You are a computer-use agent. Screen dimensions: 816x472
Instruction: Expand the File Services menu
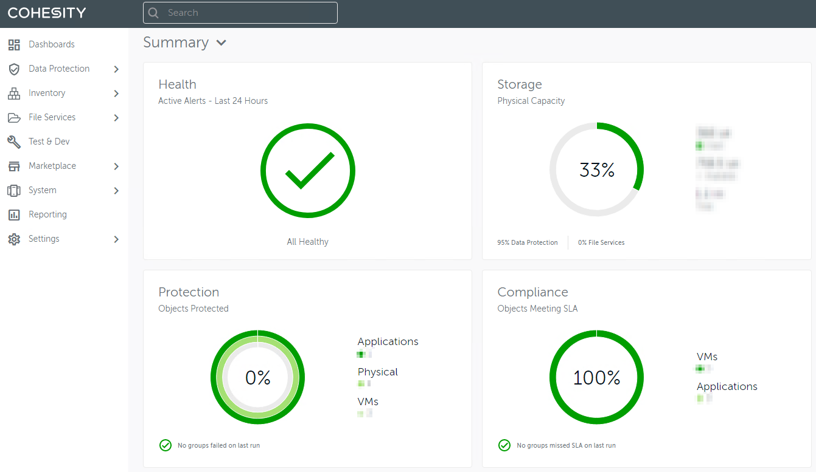[x=116, y=117]
